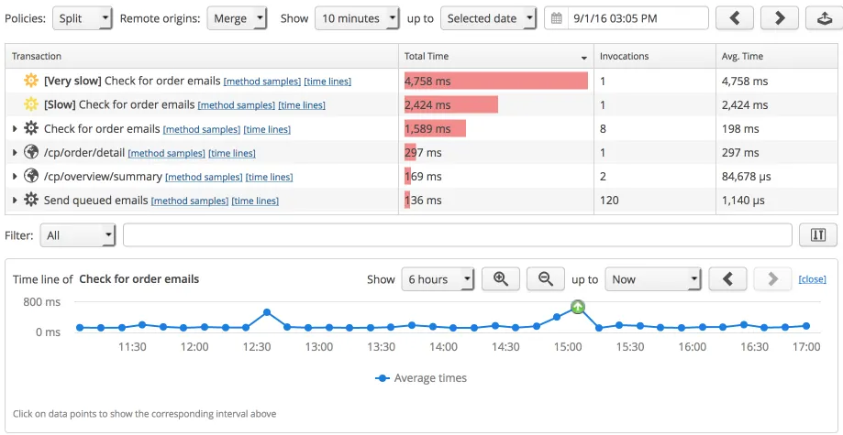This screenshot has height=435, width=843.
Task: Click the sort arrow in Total Time header
Action: click(x=584, y=58)
